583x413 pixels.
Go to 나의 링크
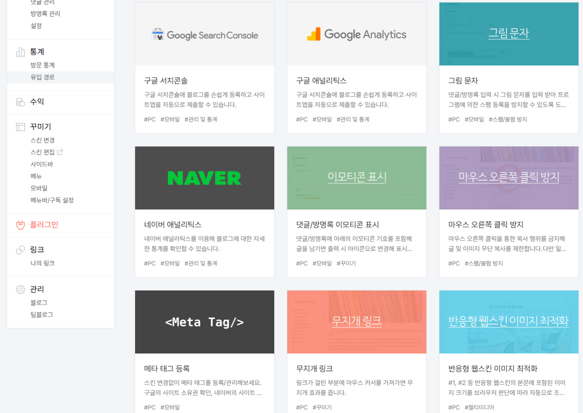click(x=43, y=263)
